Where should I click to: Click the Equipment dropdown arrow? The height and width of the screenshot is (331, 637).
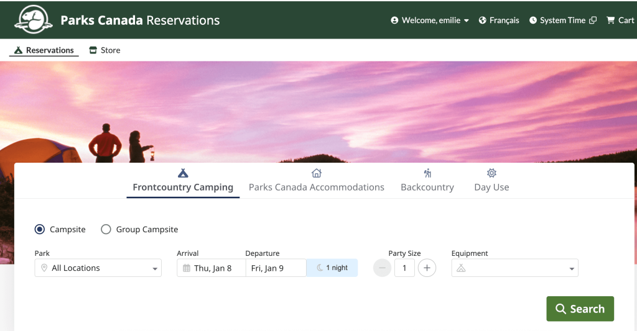[572, 268]
